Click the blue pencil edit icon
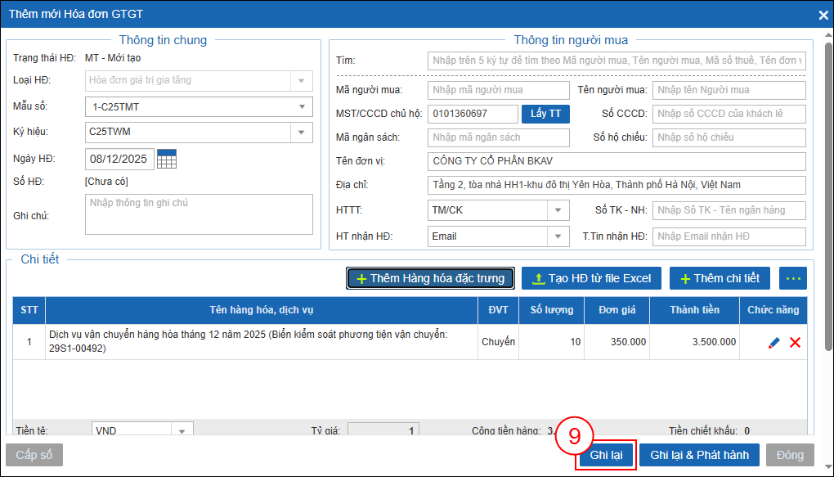Screen dimensions: 834x477 click(774, 343)
